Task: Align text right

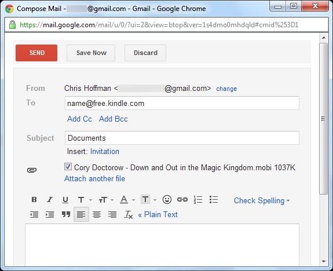Action: pyautogui.click(x=112, y=214)
